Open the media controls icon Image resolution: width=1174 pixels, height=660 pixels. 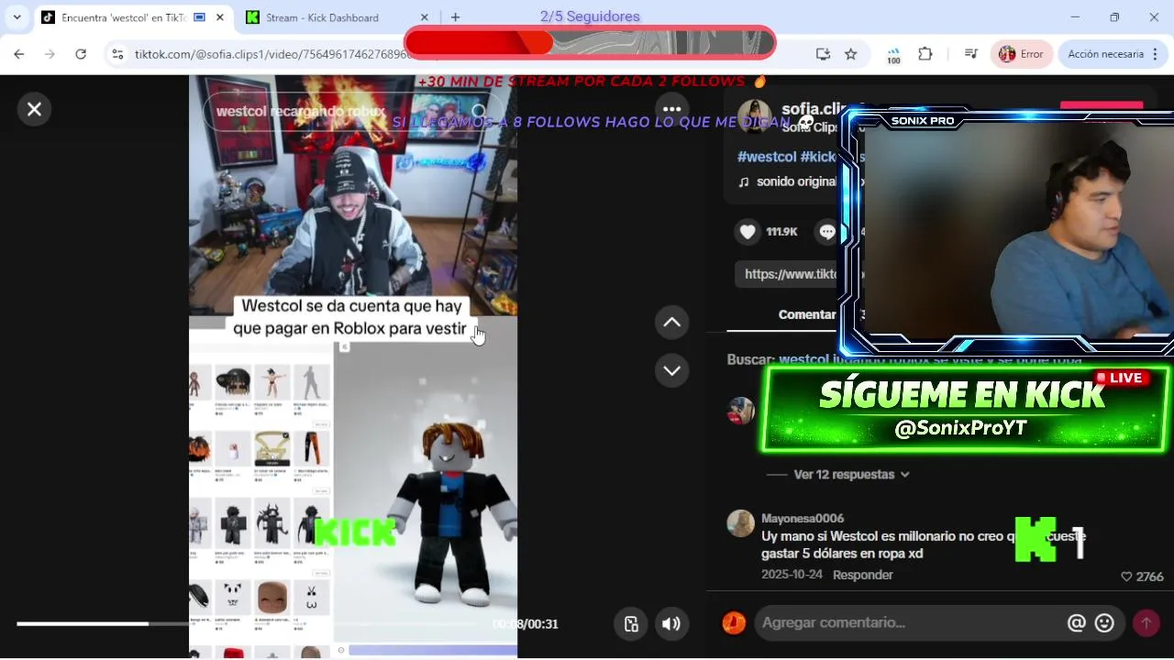pyautogui.click(x=971, y=54)
